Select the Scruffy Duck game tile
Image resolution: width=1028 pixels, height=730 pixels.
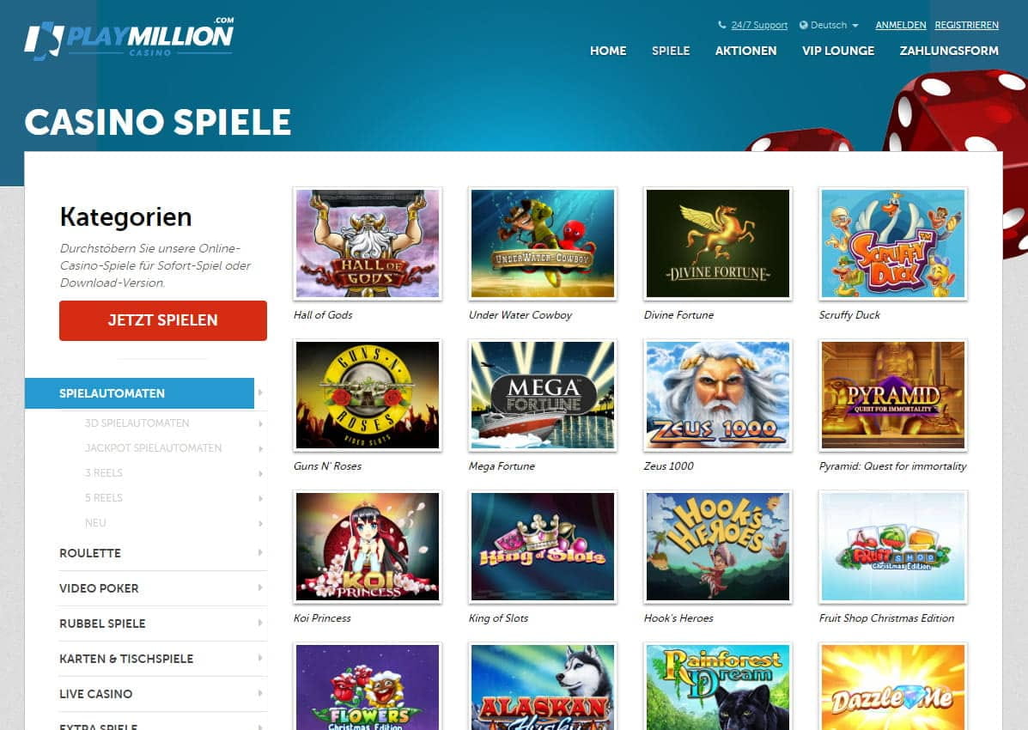tap(893, 243)
